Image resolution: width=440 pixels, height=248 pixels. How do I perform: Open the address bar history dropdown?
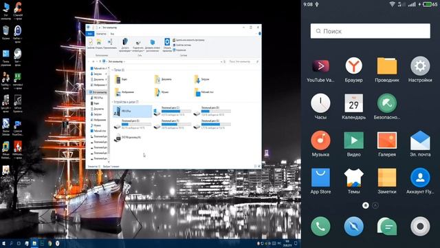(x=221, y=61)
